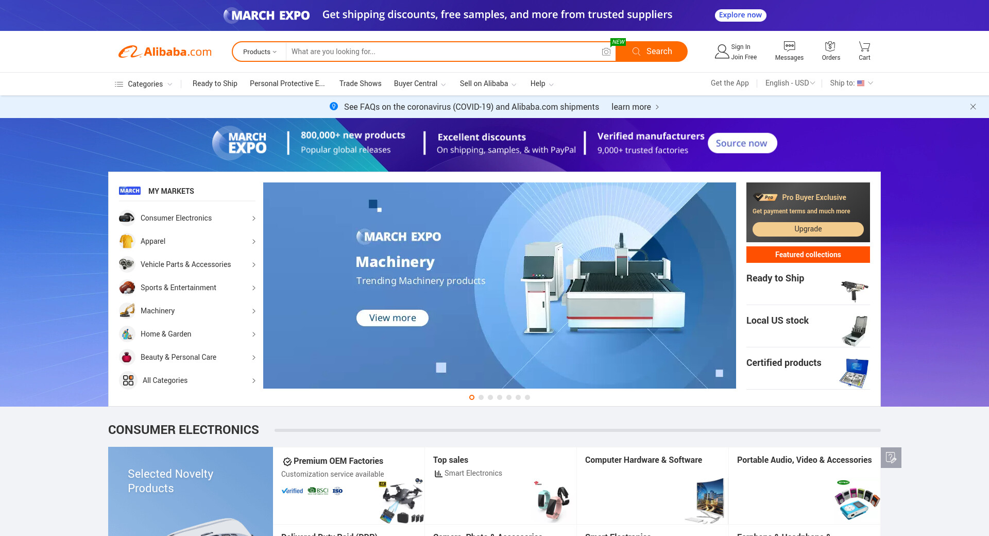
Task: Open Trade Shows in navigation bar
Action: coord(360,83)
